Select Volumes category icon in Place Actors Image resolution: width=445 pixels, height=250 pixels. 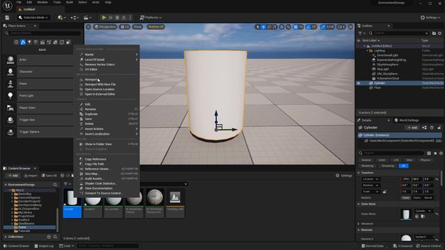point(62,42)
